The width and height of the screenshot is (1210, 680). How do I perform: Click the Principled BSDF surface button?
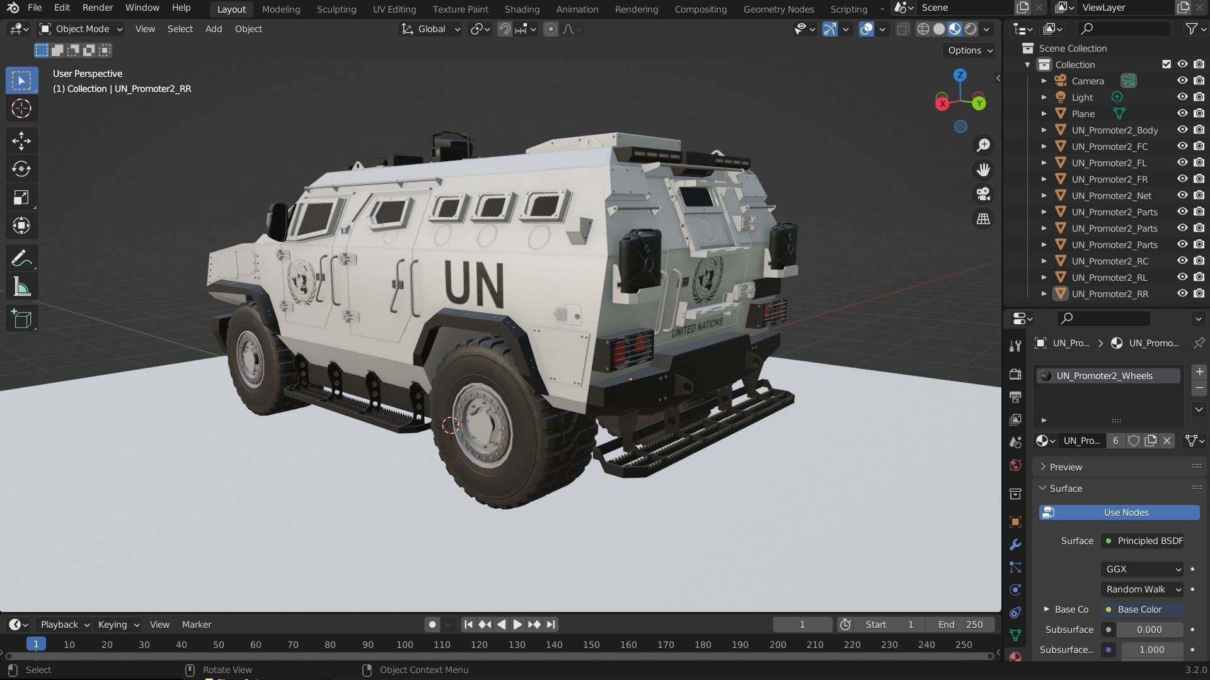[1143, 541]
